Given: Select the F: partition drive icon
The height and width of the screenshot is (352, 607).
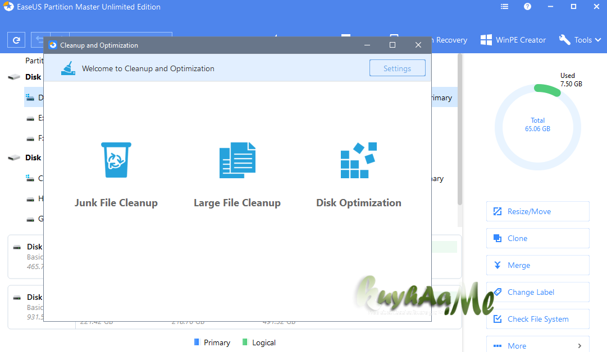Looking at the screenshot, I should [x=30, y=138].
